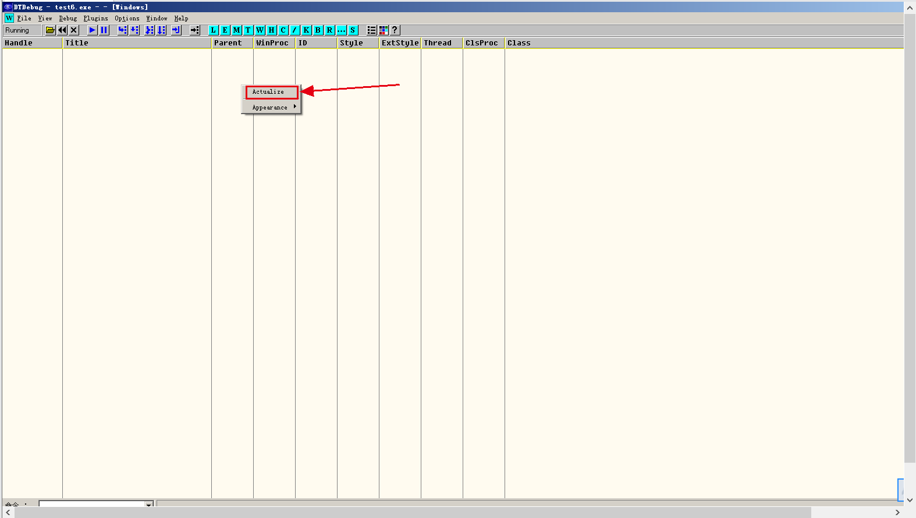Restart program with the rewind icon
The height and width of the screenshot is (518, 916).
pyautogui.click(x=62, y=30)
